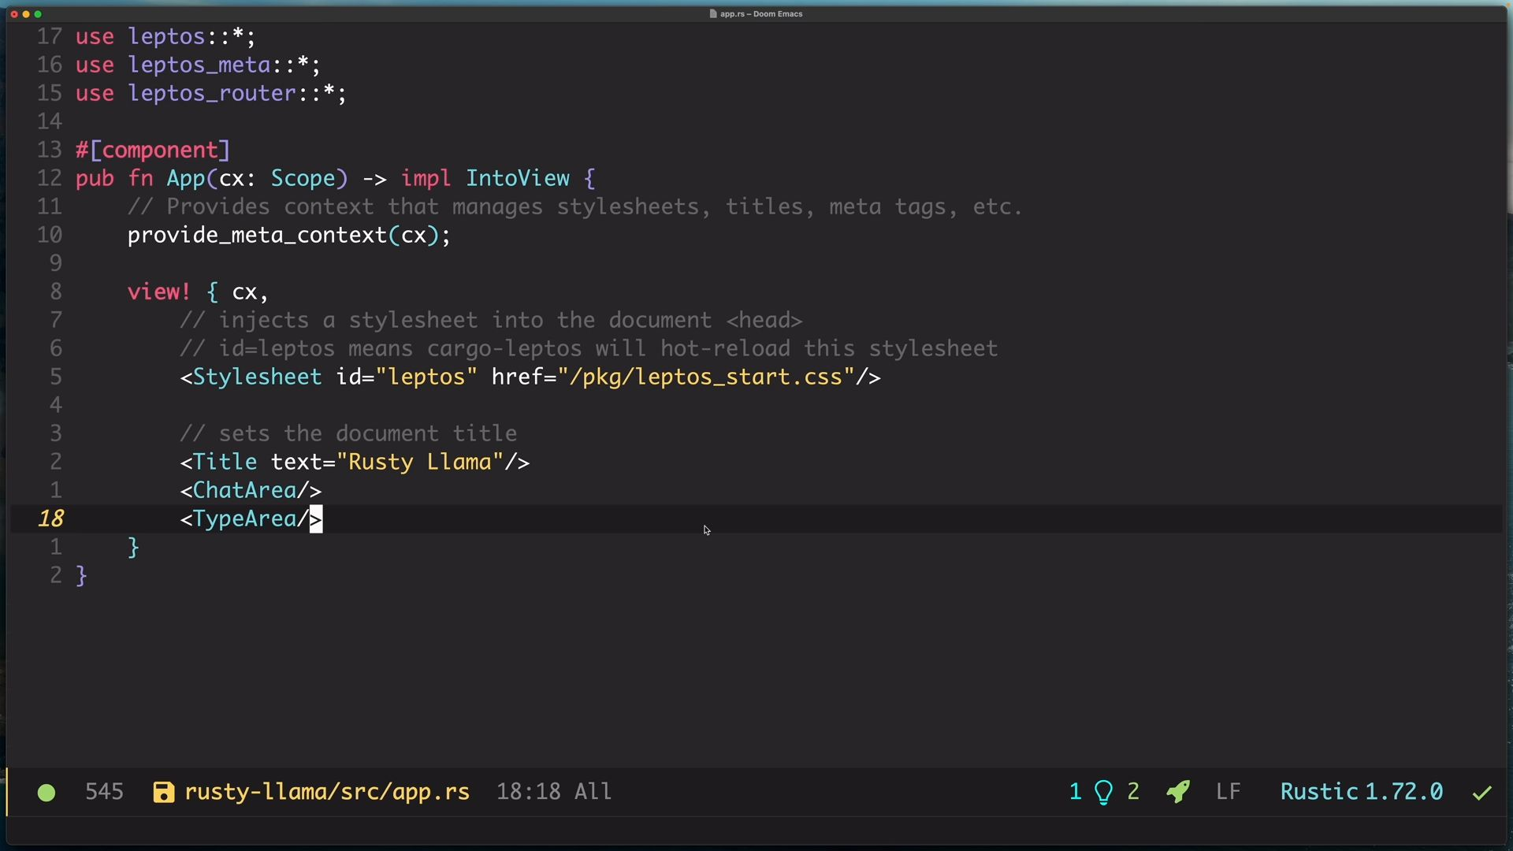Click the LF line-ending indicator
The width and height of the screenshot is (1513, 851).
coord(1228,792)
